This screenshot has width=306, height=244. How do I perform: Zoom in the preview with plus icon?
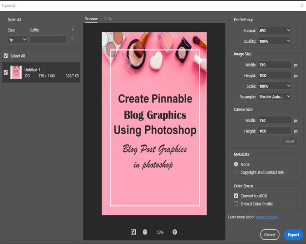tap(175, 232)
